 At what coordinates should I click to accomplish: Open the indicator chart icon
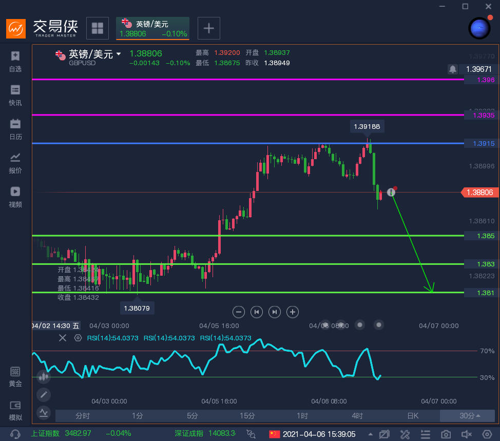(44, 413)
